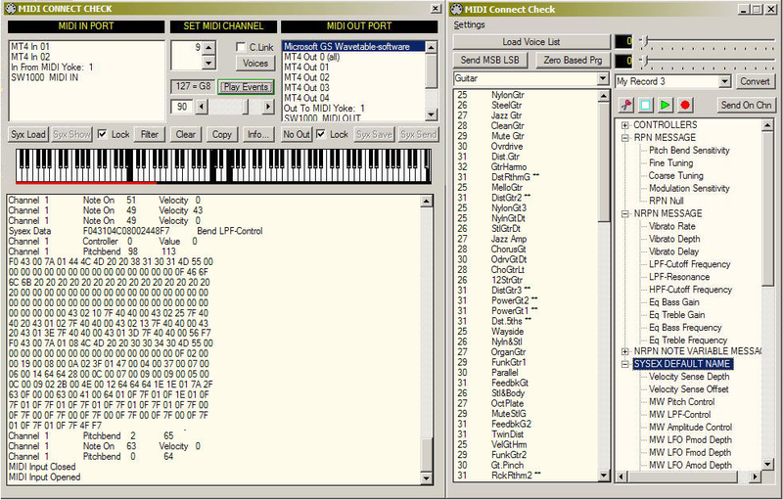
Task: Select the OrganGtr voice
Action: pos(508,352)
